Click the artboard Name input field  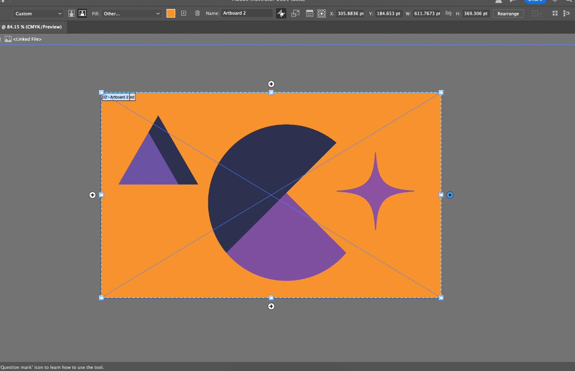point(247,13)
